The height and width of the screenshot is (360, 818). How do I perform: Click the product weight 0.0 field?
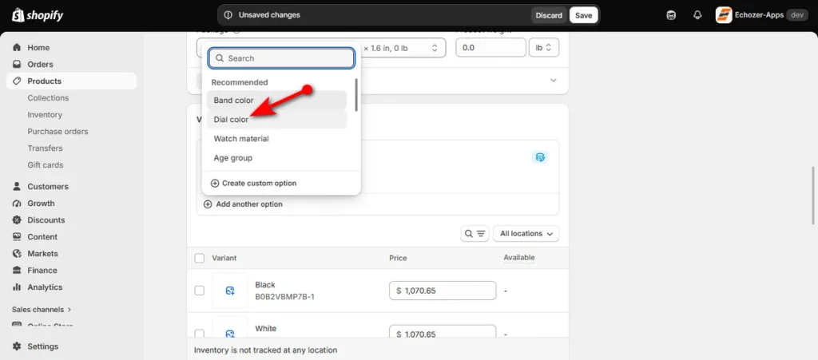(491, 47)
